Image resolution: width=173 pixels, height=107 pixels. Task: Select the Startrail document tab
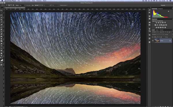(x=15, y=8)
